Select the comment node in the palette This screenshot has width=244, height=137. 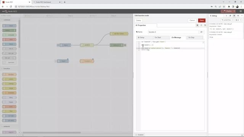(x=9, y=62)
